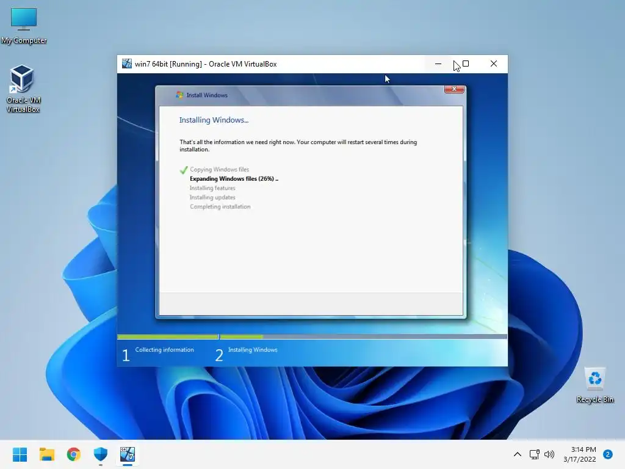Image resolution: width=625 pixels, height=469 pixels.
Task: Click the win7 64bit window title text
Action: pyautogui.click(x=206, y=64)
